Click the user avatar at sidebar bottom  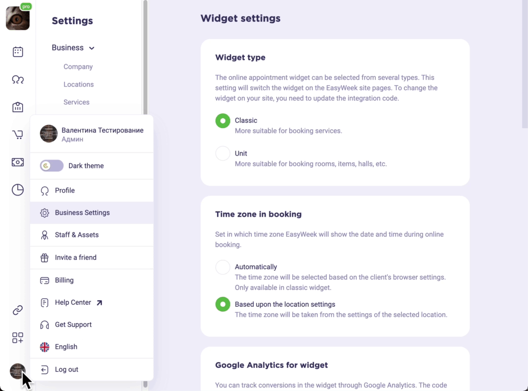(18, 371)
